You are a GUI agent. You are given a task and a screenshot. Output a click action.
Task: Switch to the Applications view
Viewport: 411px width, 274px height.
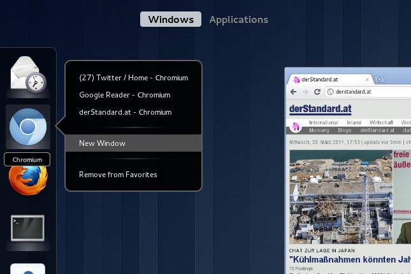(x=238, y=19)
